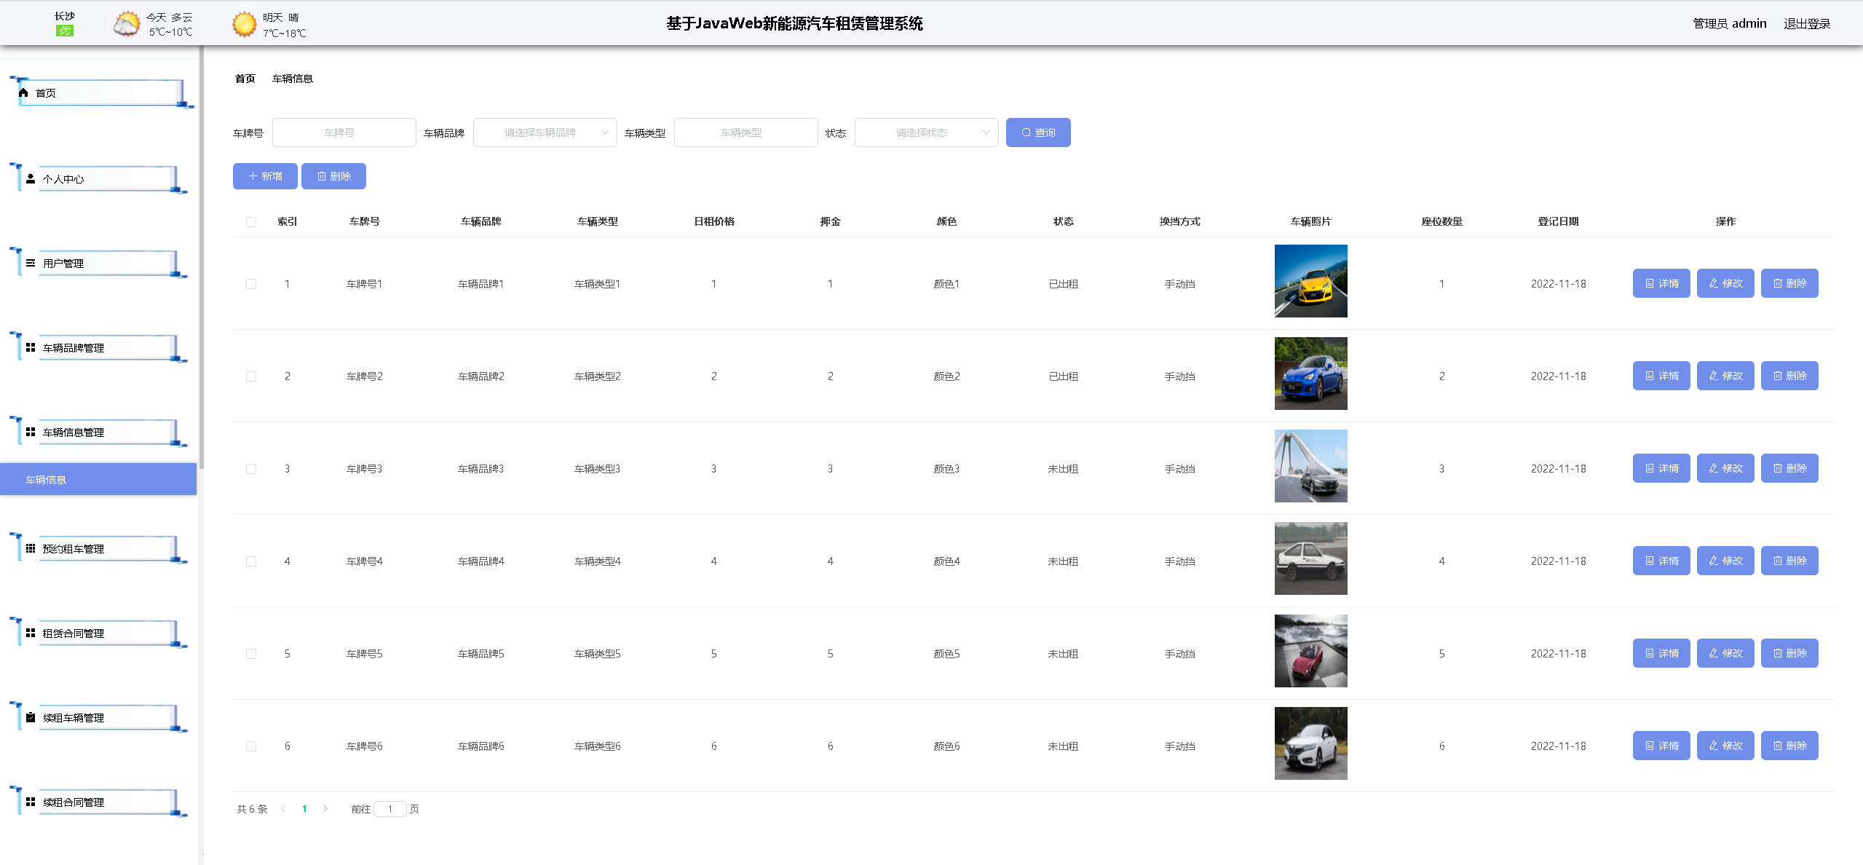Check the checkbox for row 车牌号6
The width and height of the screenshot is (1863, 865).
tap(251, 746)
